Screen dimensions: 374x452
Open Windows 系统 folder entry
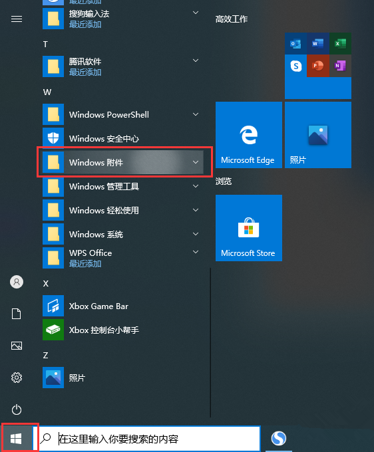pos(123,235)
